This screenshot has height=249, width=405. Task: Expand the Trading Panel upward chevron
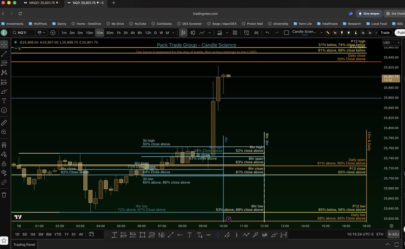coord(388,245)
